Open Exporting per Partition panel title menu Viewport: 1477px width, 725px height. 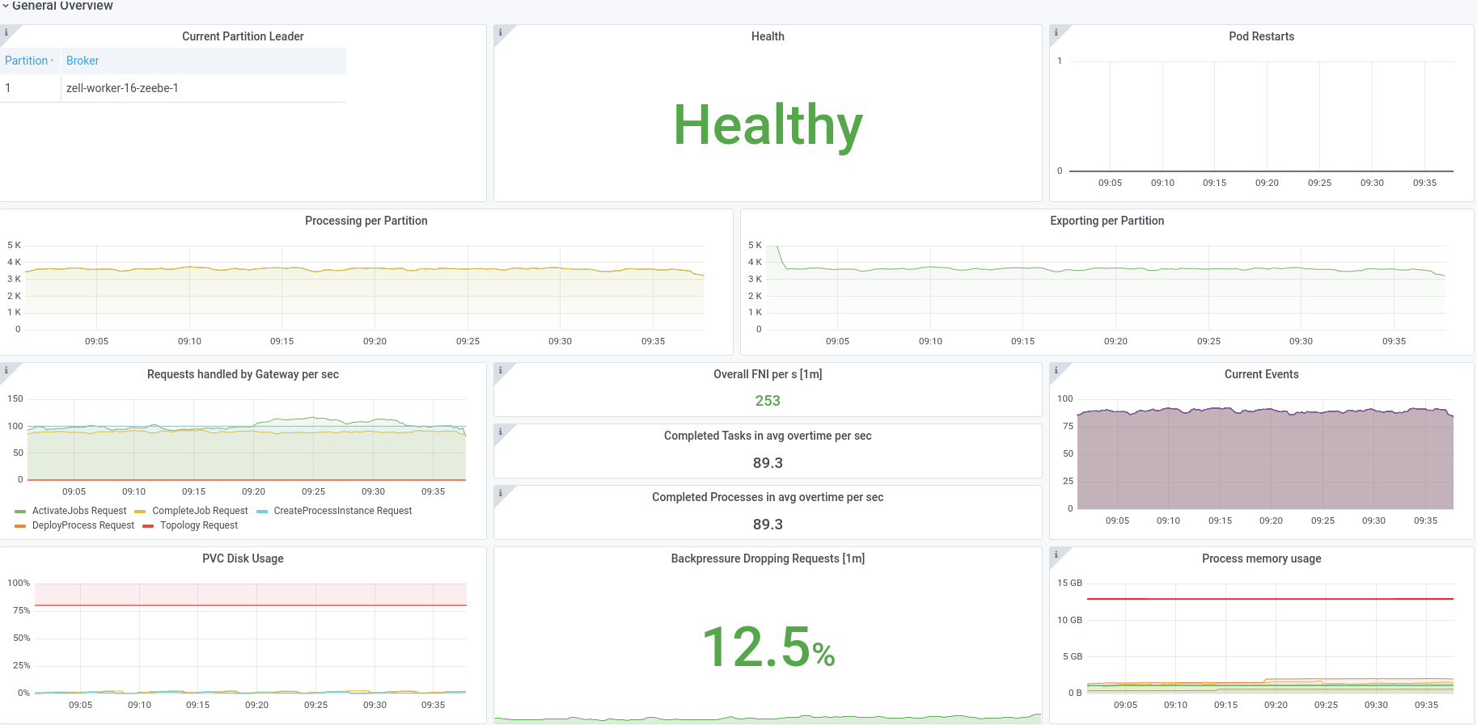(1107, 221)
